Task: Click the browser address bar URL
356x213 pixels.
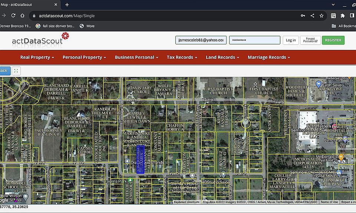Action: tap(67, 16)
